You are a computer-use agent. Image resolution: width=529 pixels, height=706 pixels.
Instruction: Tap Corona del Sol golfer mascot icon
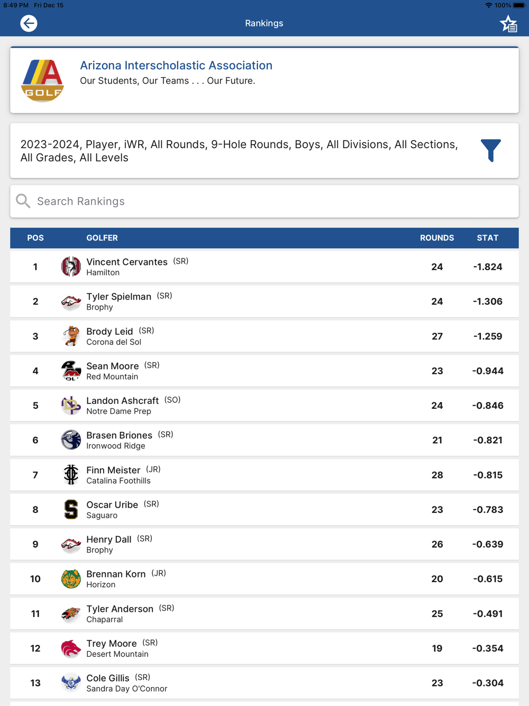71,336
